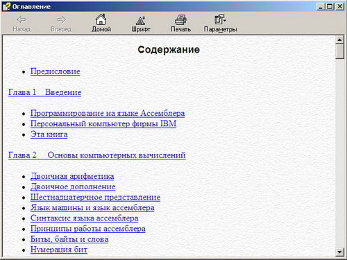The image size is (347, 260).
Task: Open Глава 1 Введение link
Action: (44, 92)
